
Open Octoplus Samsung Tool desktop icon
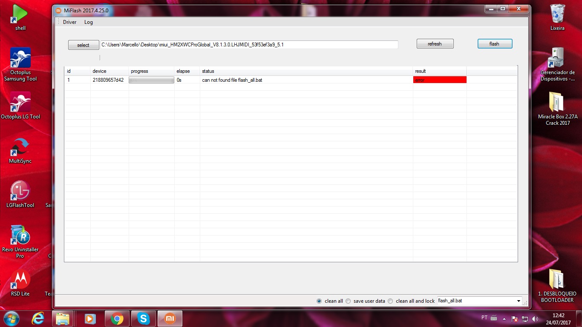click(20, 64)
